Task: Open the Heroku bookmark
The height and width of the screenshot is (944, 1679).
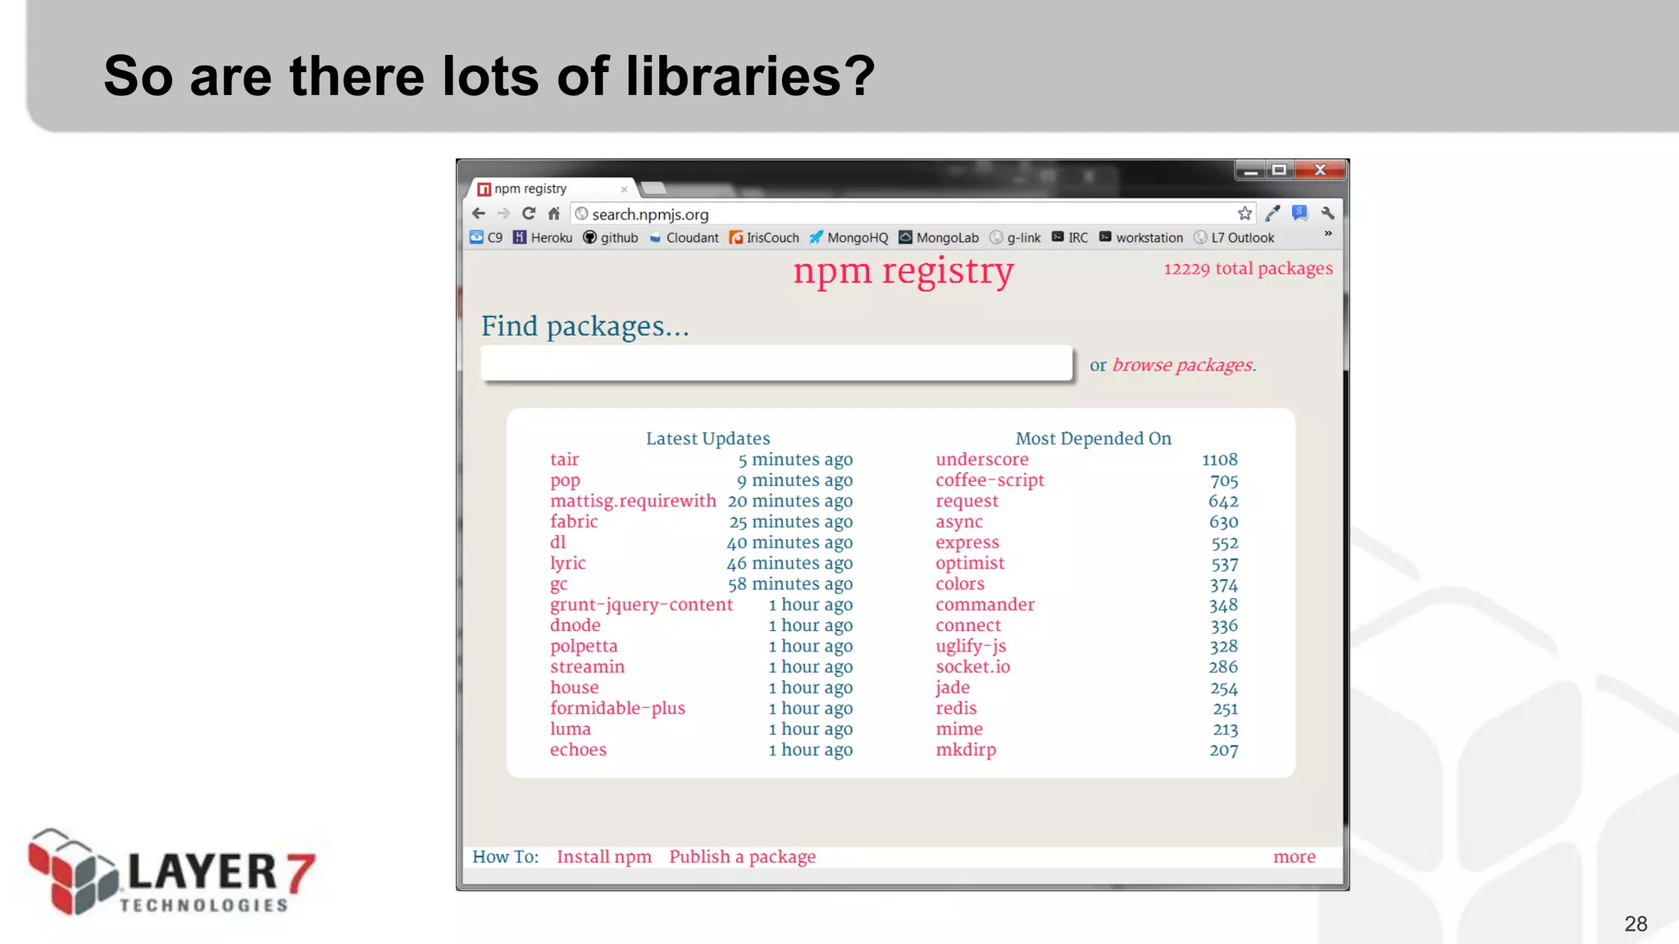Action: coord(543,238)
